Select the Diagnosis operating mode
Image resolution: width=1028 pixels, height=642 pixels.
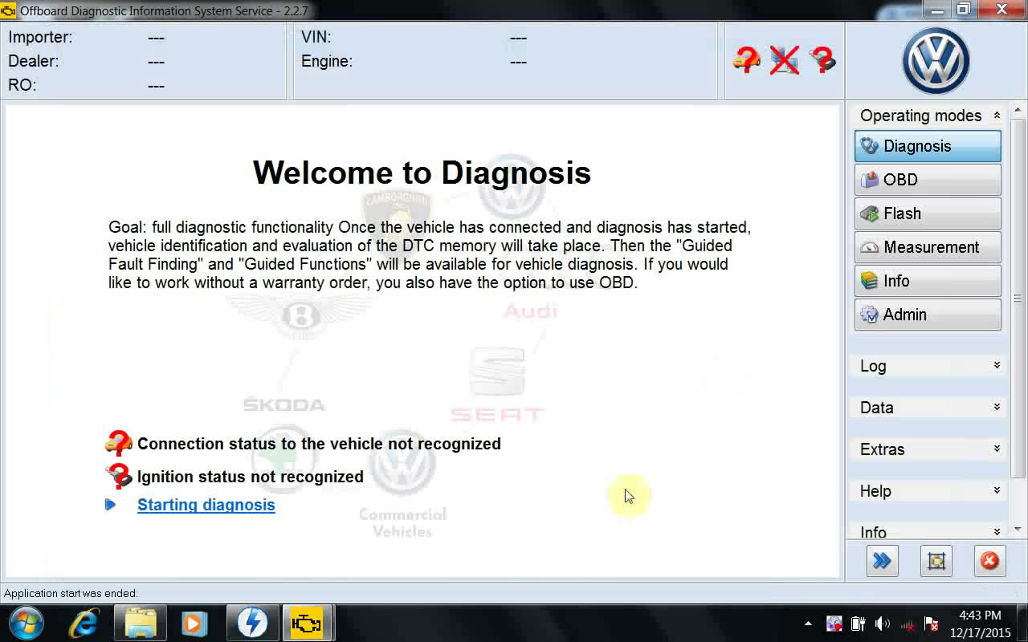coord(928,146)
